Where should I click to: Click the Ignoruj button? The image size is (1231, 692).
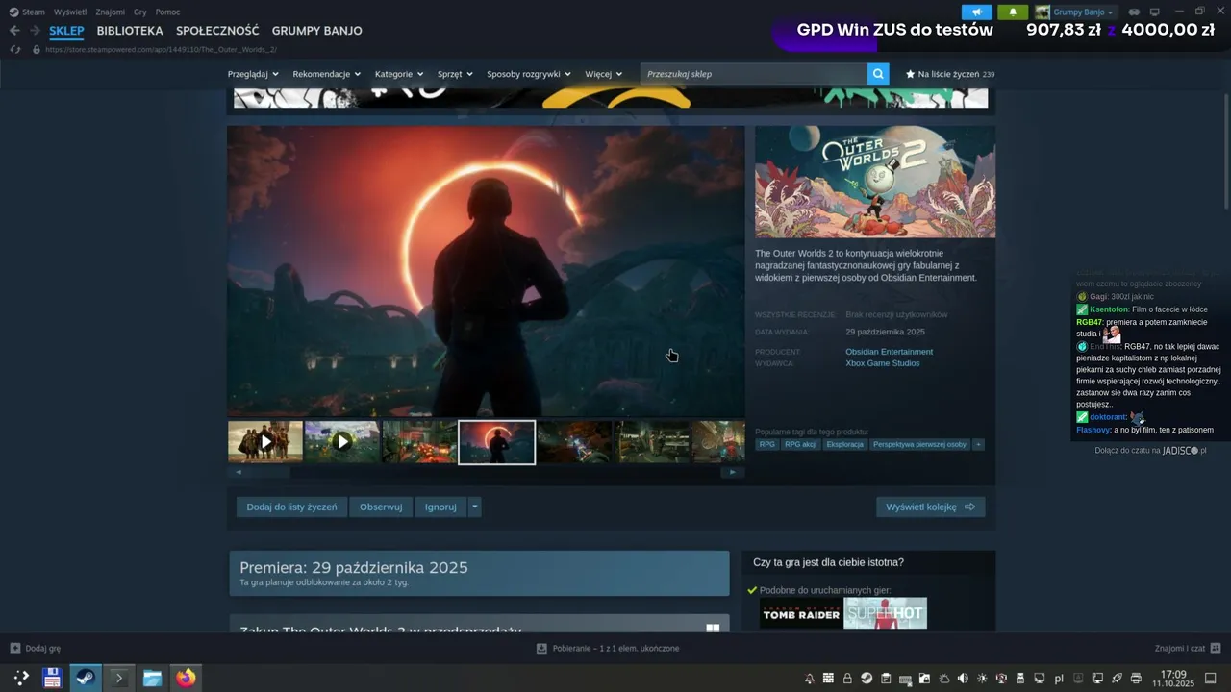tap(440, 507)
